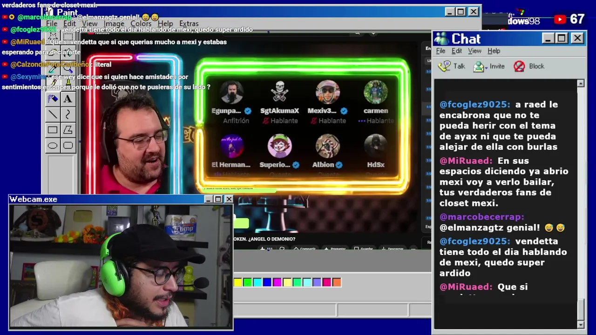Viewport: 596px width, 335px height.
Task: Click the Chat window title icon
Action: click(x=441, y=39)
